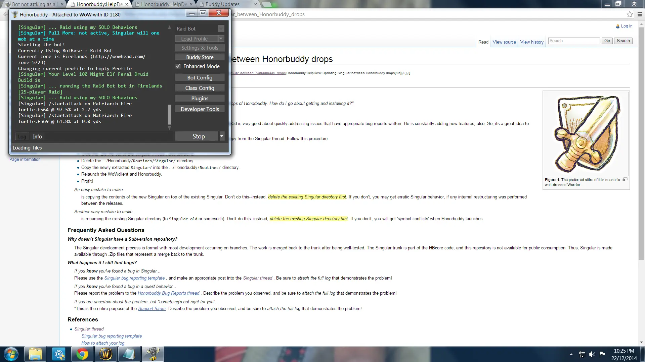645x362 pixels.
Task: Switch to Honorbuddy bee taskbar icon
Action: (153, 354)
